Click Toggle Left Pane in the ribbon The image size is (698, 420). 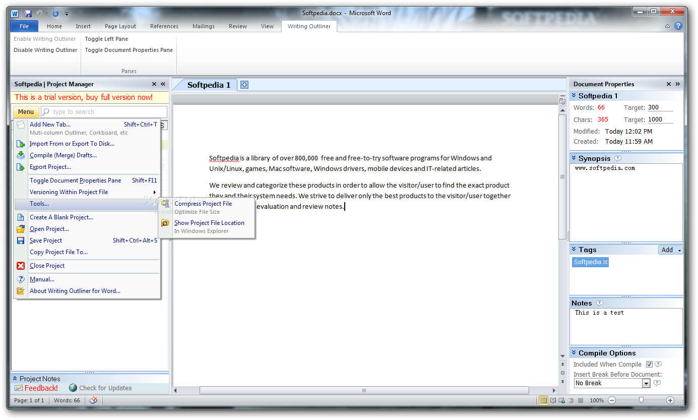tap(106, 39)
